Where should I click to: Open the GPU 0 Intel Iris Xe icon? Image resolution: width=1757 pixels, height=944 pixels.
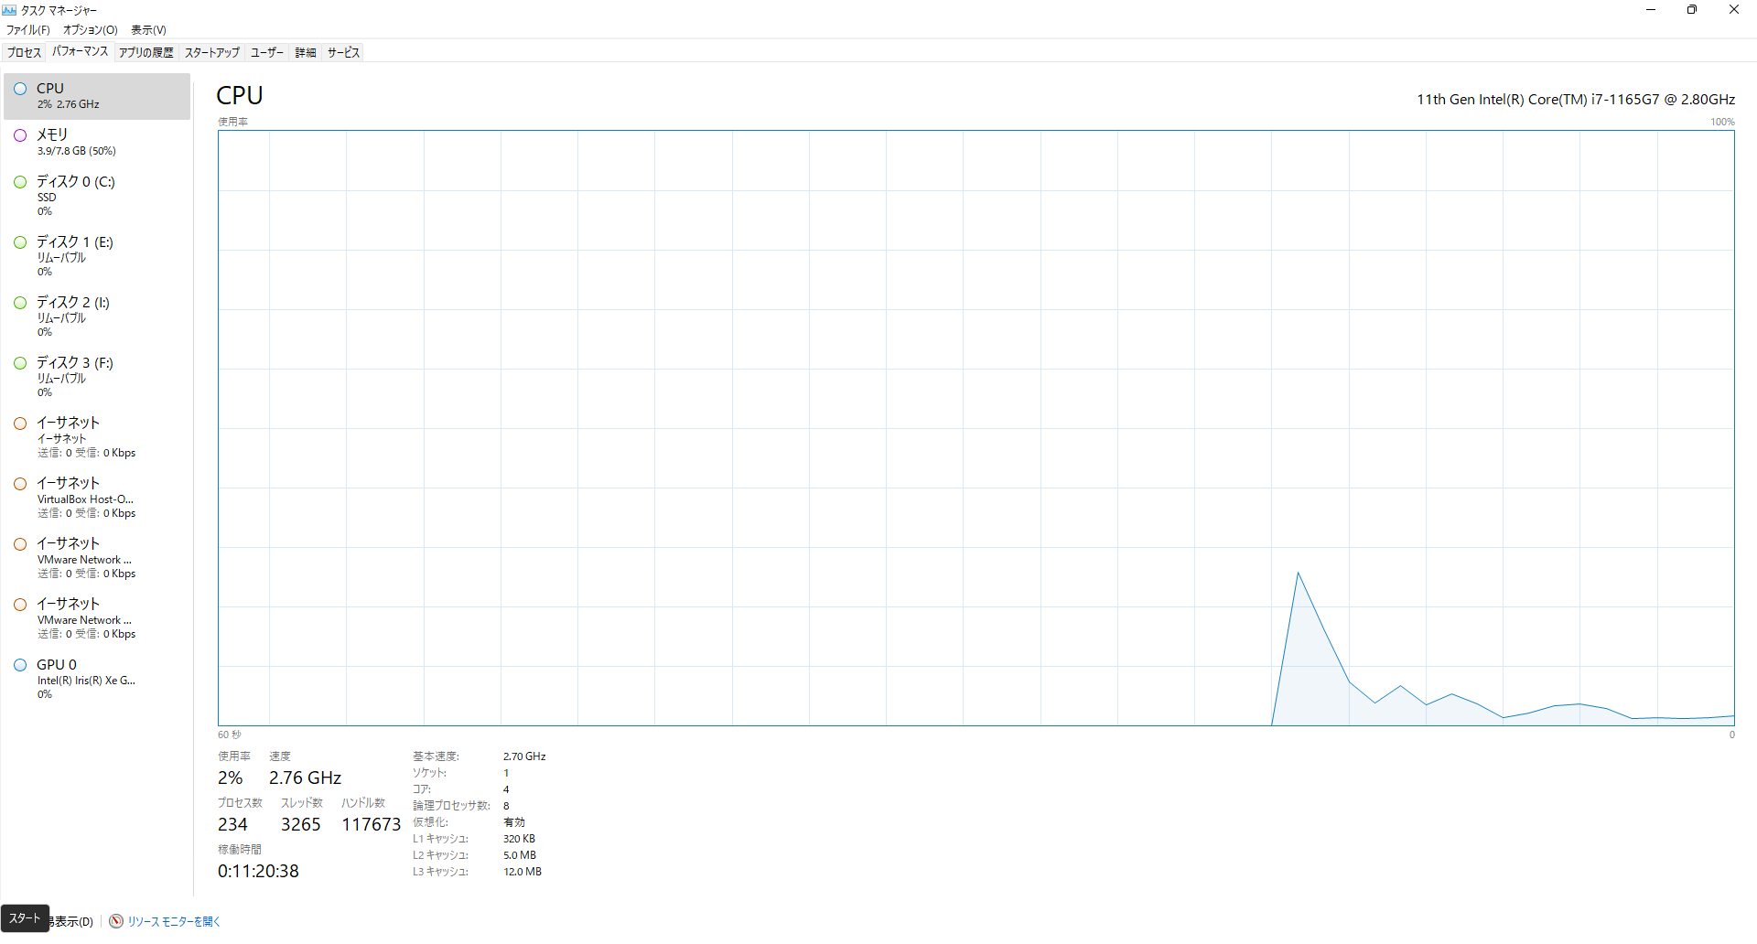pos(20,665)
